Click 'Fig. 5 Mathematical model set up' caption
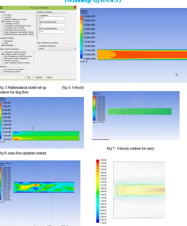The height and width of the screenshot is (226, 187). [x=23, y=88]
